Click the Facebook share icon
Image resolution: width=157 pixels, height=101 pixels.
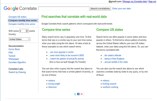78,94
